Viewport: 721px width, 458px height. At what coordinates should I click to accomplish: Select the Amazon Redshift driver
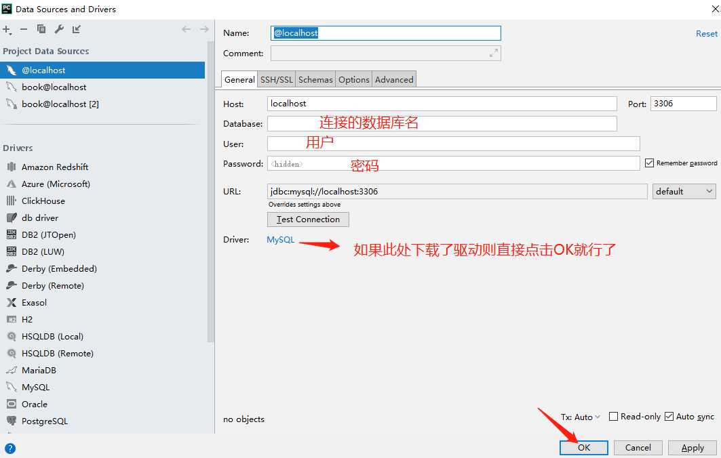(55, 167)
